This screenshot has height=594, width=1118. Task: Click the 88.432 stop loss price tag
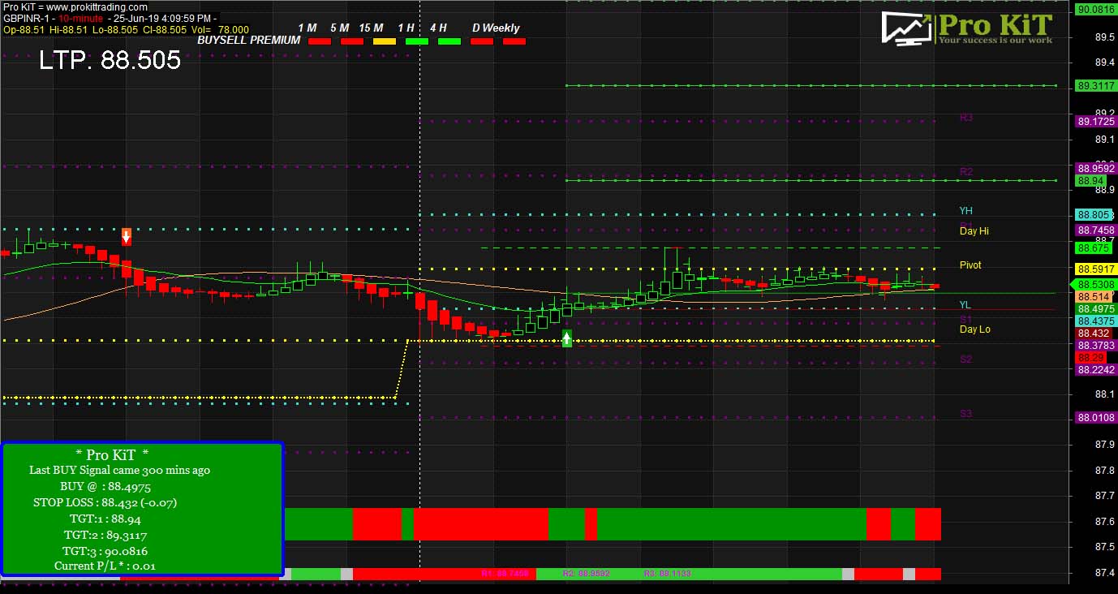click(1094, 334)
